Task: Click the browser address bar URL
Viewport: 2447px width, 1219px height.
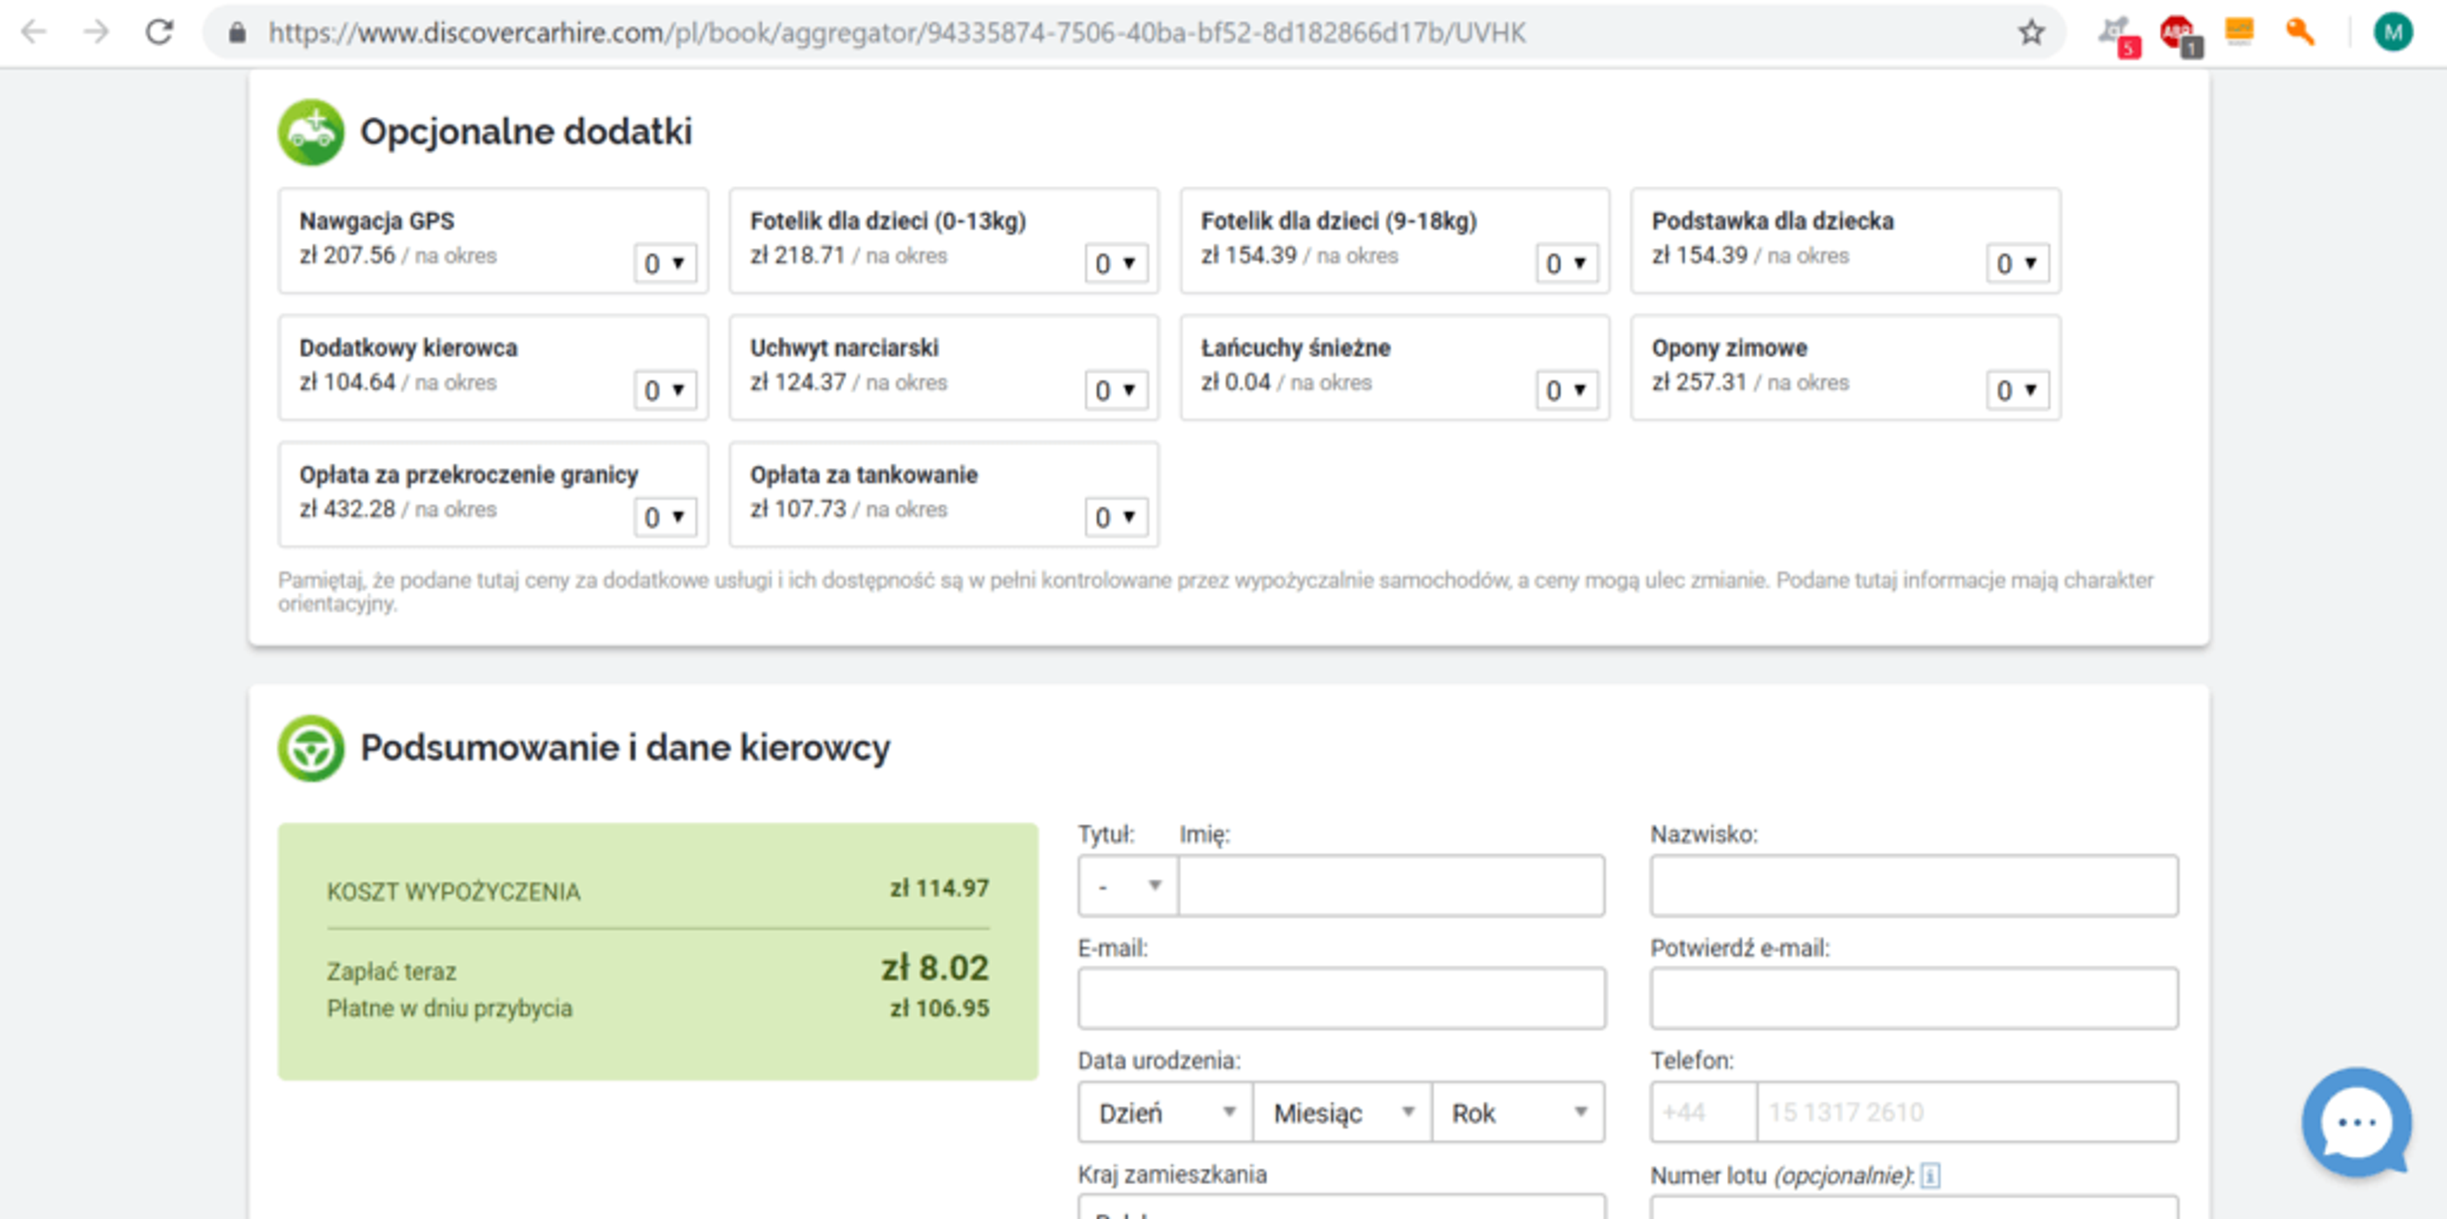Action: 896,33
